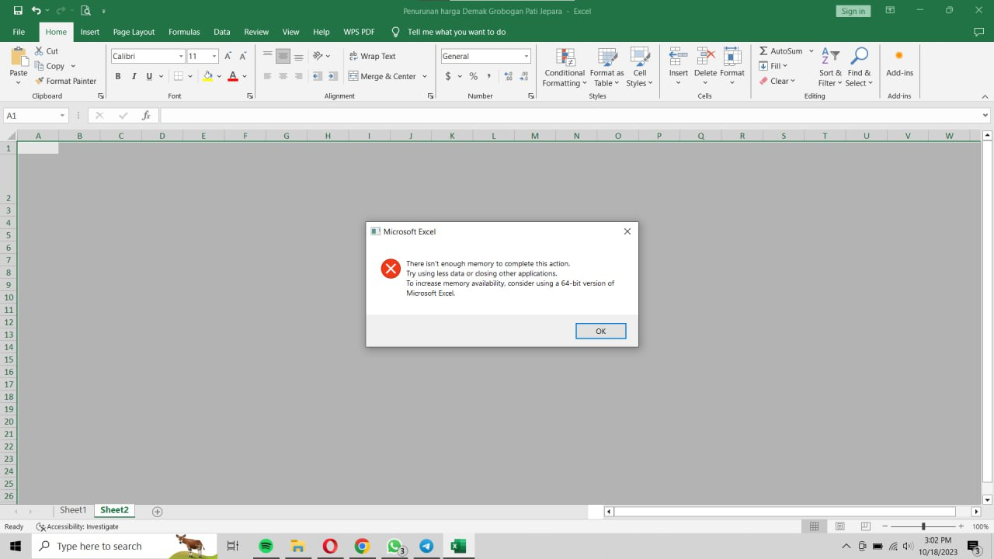Open the File tab
Viewport: 994px width, 559px height.
point(19,32)
